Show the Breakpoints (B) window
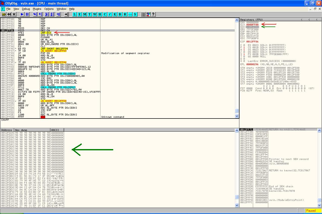Screen dimensions: 322x214 [120, 14]
